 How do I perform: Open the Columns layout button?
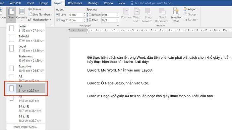point(22,15)
